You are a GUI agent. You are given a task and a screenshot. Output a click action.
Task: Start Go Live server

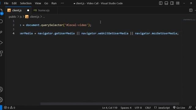click(179, 108)
